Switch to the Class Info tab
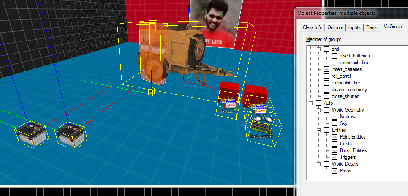Screen dimensions: 408x196 313,27
